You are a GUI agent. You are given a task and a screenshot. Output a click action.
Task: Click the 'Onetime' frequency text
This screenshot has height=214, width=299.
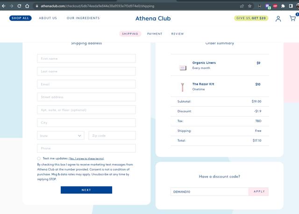click(x=199, y=89)
